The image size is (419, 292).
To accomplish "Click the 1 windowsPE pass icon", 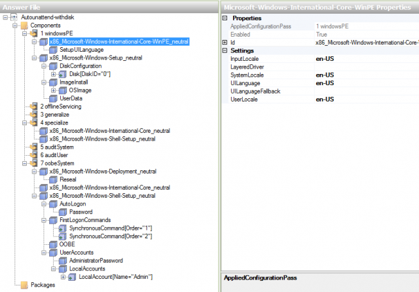I will (33, 33).
